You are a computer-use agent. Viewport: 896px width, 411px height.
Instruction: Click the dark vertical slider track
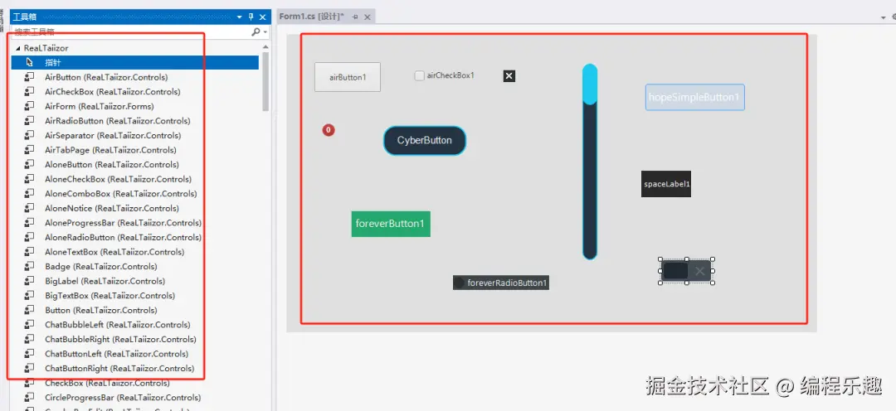[x=590, y=181]
